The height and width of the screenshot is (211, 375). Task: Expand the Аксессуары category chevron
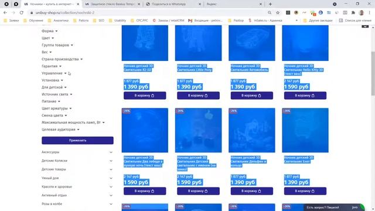click(x=111, y=152)
